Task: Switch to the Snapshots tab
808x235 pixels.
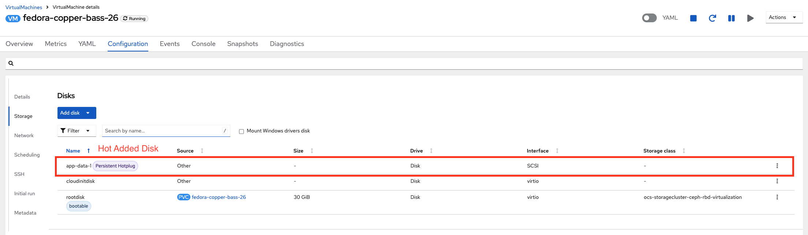Action: pyautogui.click(x=242, y=44)
